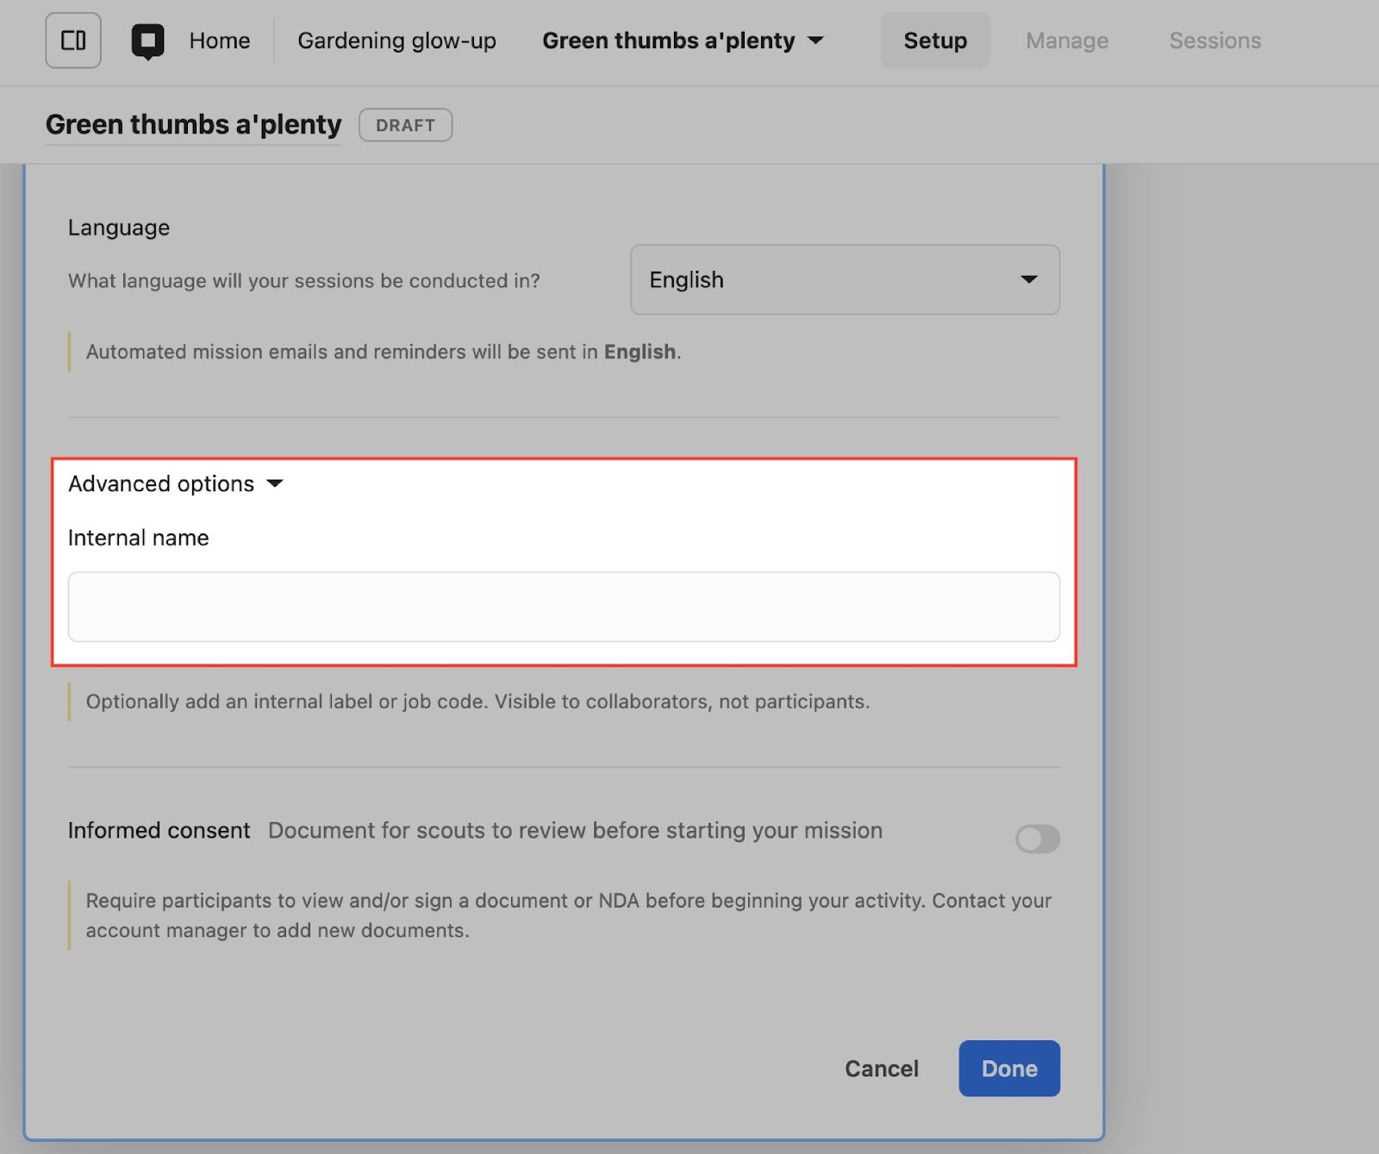This screenshot has height=1154, width=1379.
Task: Navigate to Home
Action: [x=220, y=41]
